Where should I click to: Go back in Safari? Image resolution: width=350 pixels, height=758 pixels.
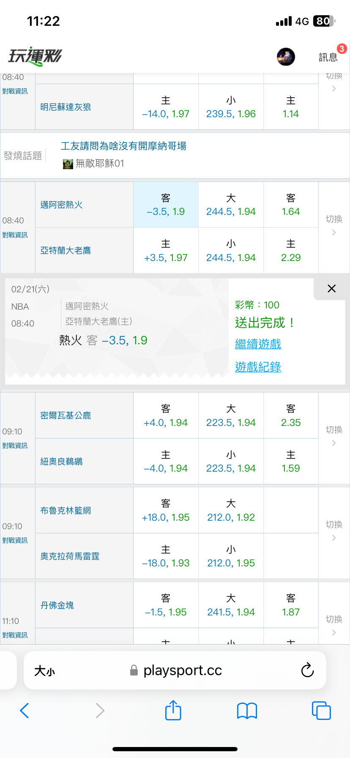coord(25,711)
